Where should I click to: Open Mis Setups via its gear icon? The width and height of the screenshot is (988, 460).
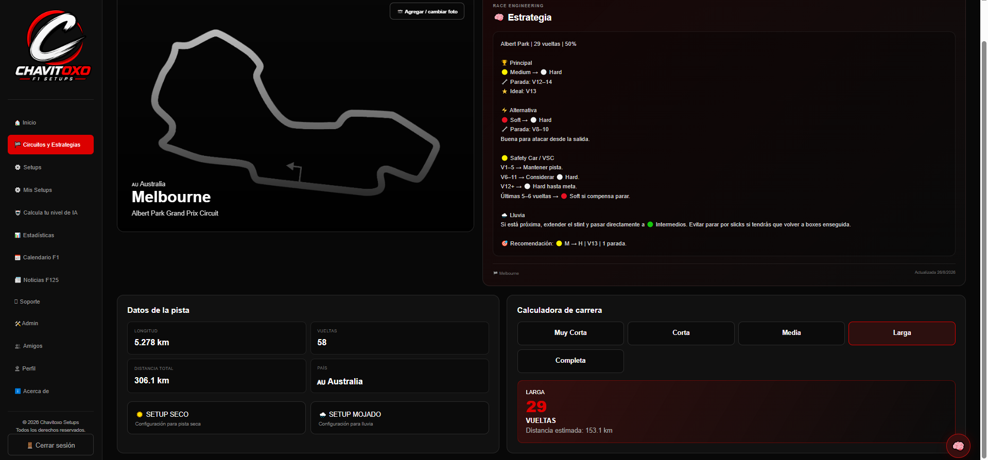click(18, 190)
